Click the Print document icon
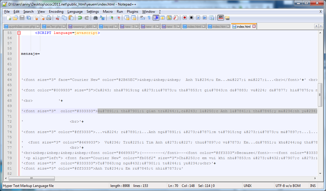326x191 pixels. (x=48, y=18)
